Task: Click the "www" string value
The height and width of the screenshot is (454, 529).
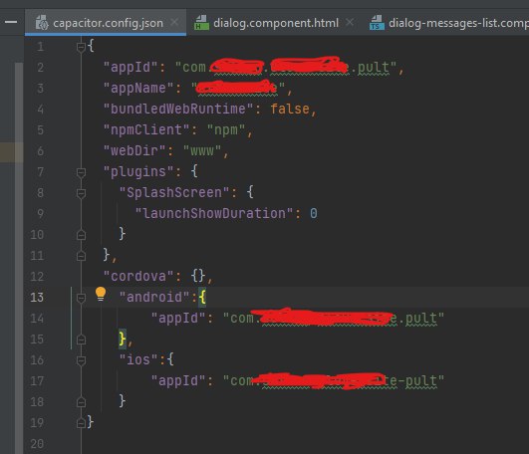Action: (202, 151)
